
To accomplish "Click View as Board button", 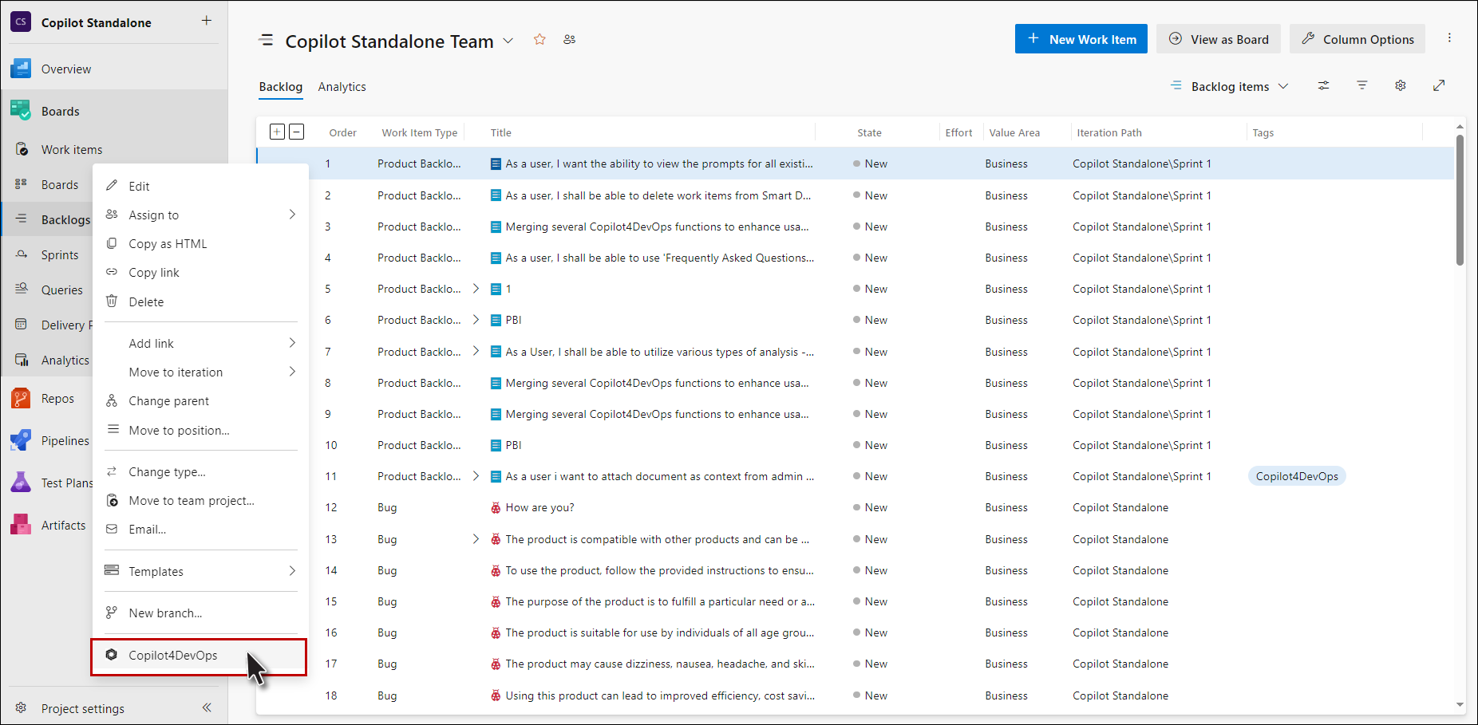I will [x=1218, y=39].
